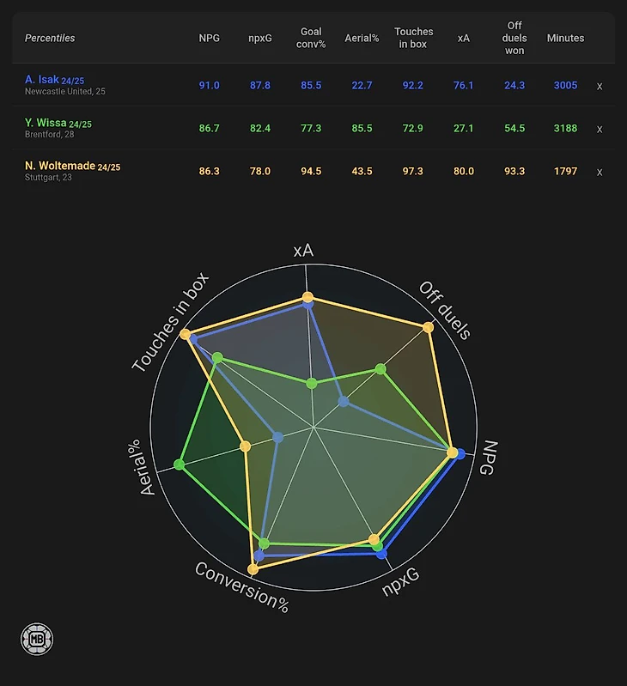The width and height of the screenshot is (627, 686).
Task: Click the xA axis label on radar
Action: click(303, 251)
